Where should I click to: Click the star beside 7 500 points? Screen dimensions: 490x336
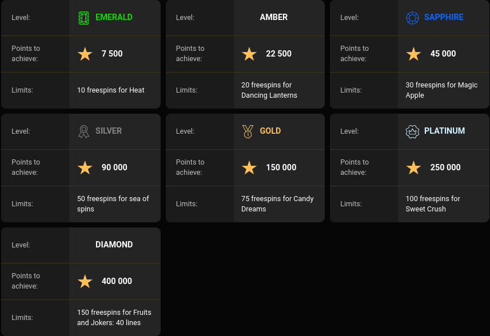click(85, 54)
